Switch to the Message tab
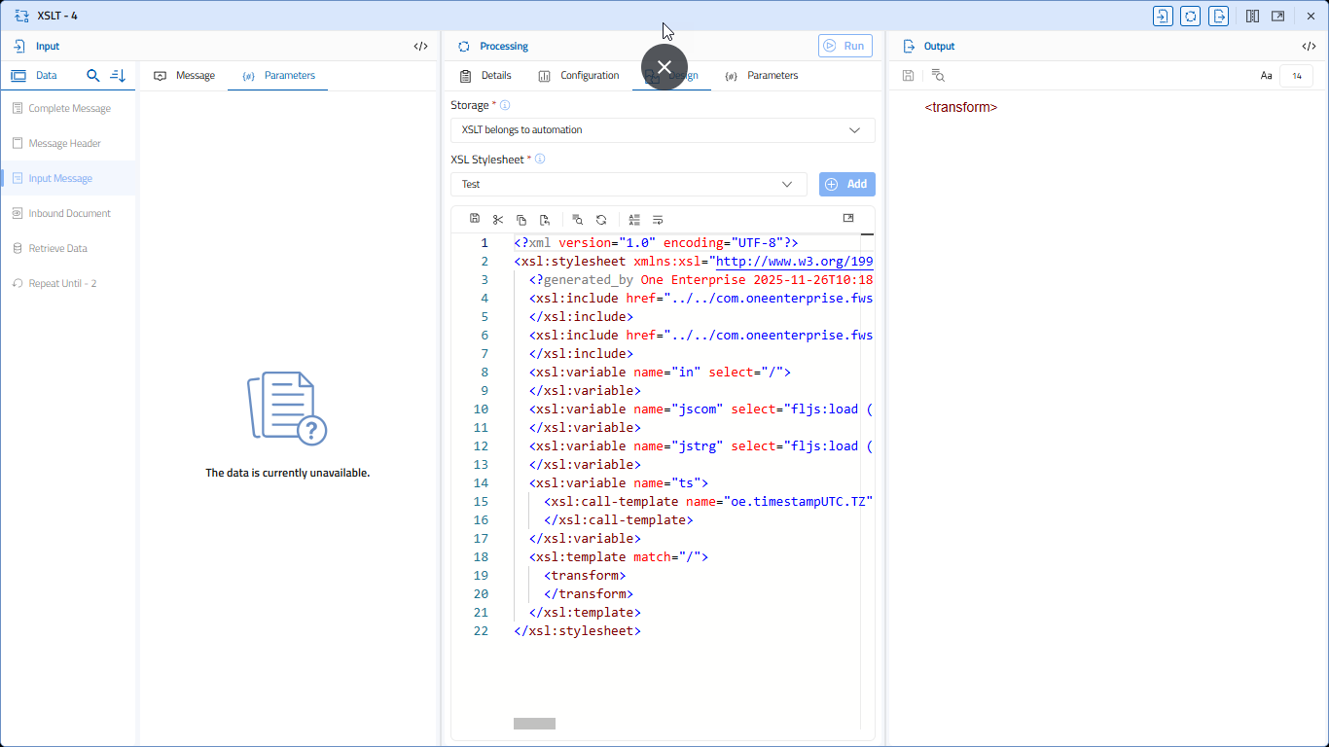 pyautogui.click(x=185, y=76)
